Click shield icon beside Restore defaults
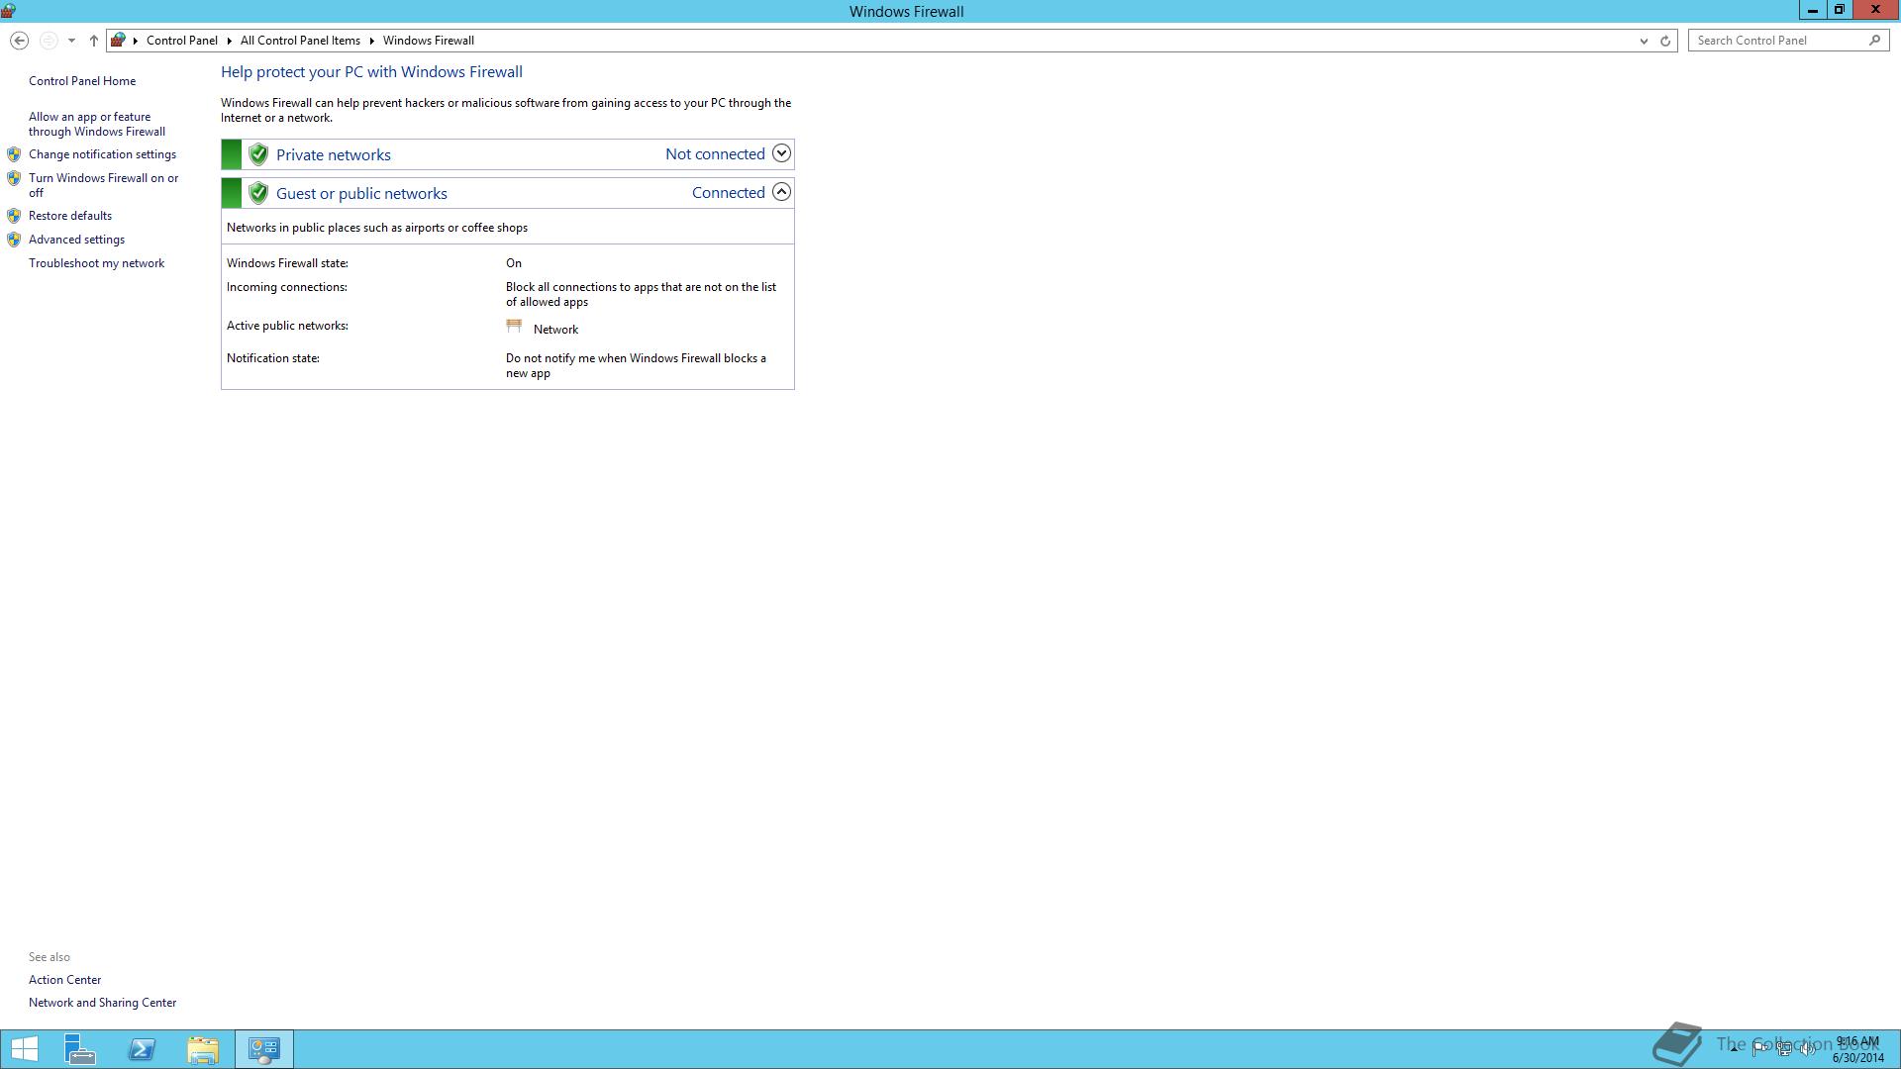 (14, 216)
